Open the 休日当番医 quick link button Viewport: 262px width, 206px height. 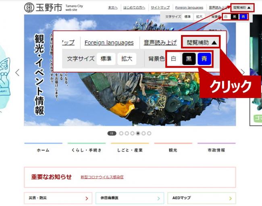coord(130,198)
